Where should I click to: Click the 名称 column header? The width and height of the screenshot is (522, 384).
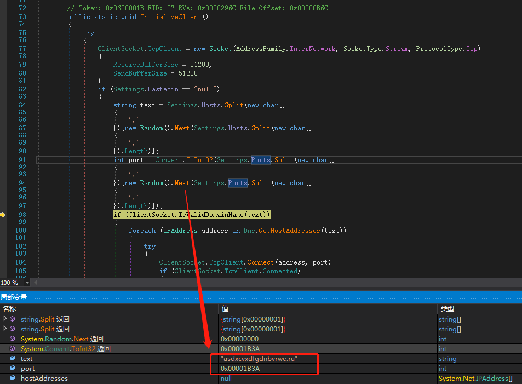[10, 309]
